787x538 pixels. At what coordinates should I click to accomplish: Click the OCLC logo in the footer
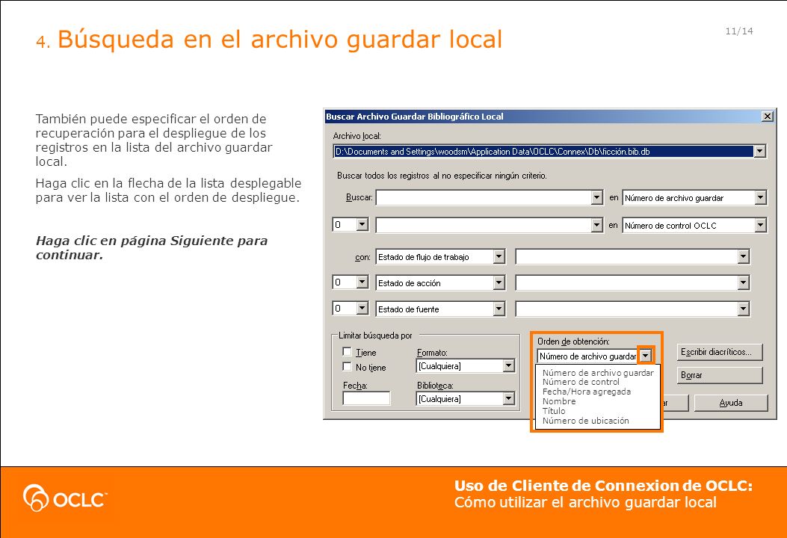pyautogui.click(x=65, y=498)
